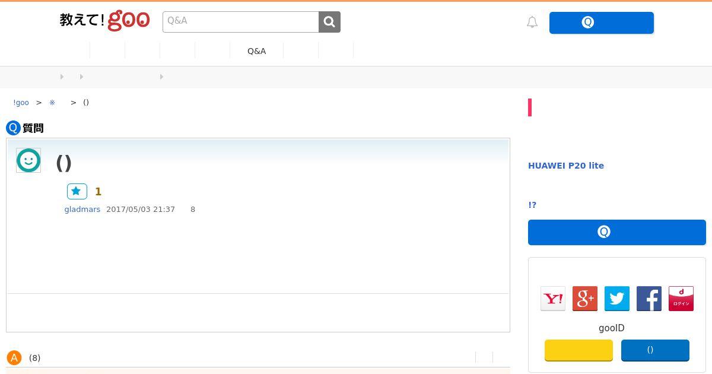Click the answers count (8)
712x374 pixels.
pyautogui.click(x=35, y=358)
